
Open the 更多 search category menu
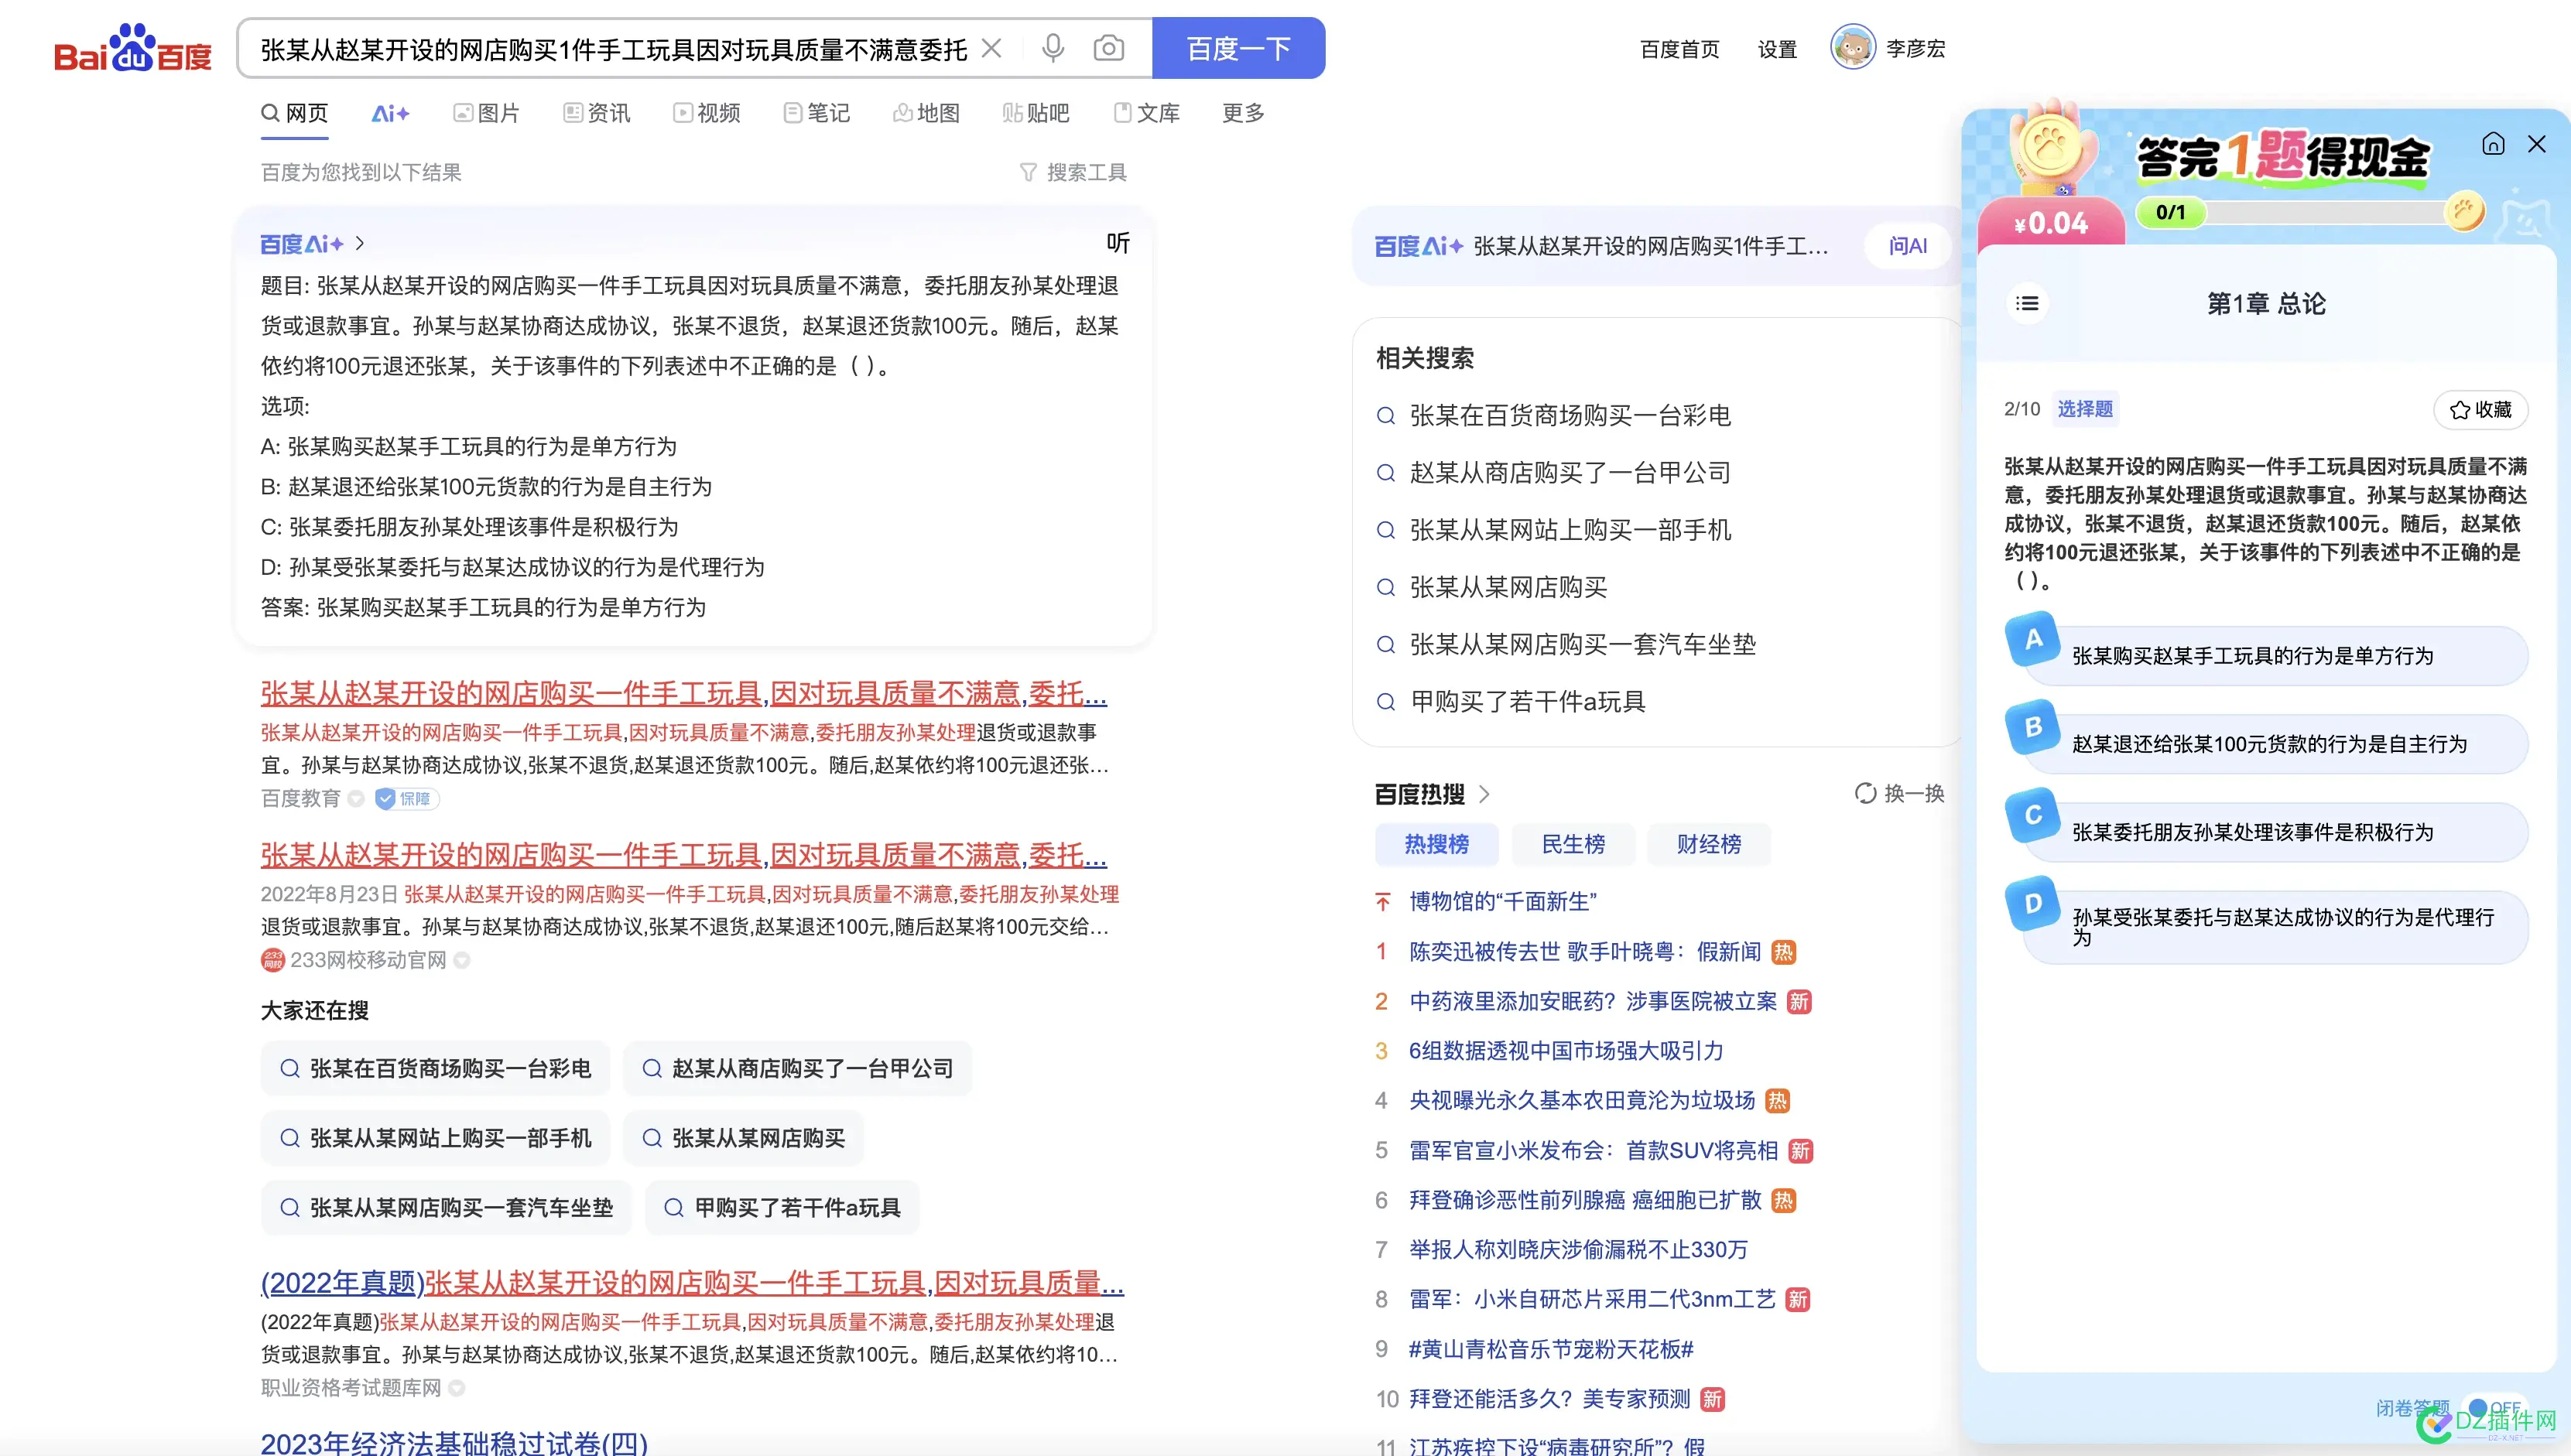[x=1242, y=113]
